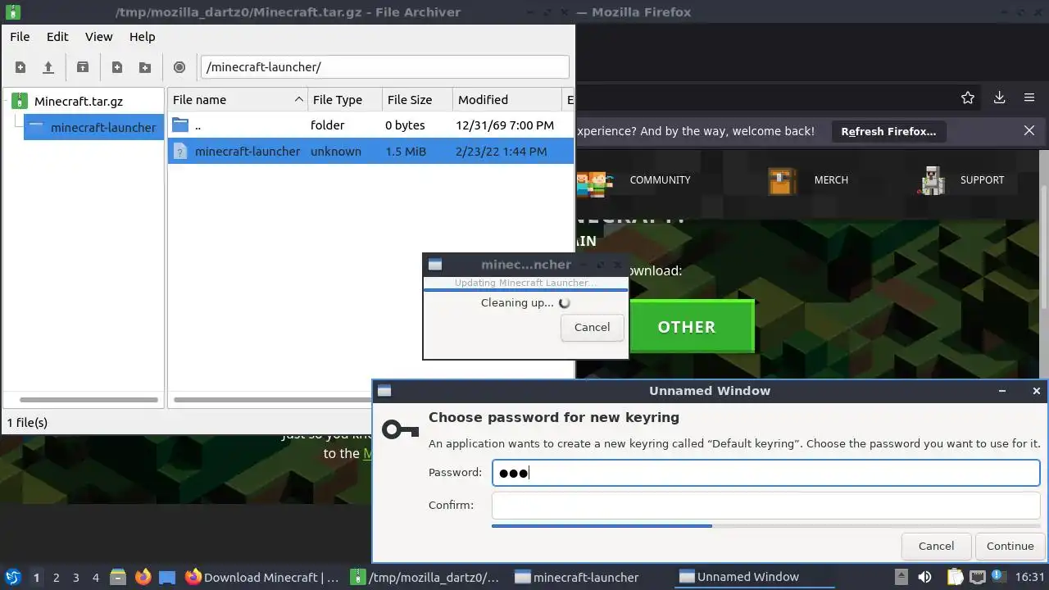
Task: Select Minecraft.tar.gz root in archive tree
Action: [78, 102]
